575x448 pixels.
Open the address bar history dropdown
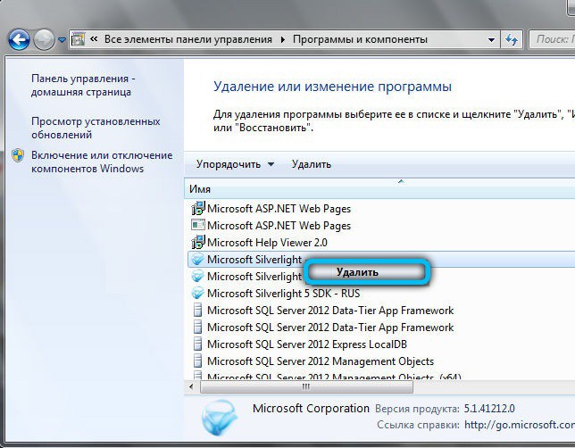coord(491,39)
